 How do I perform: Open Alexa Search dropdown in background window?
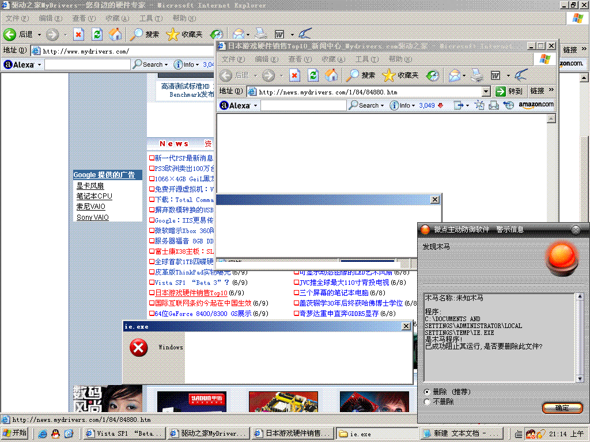[x=166, y=64]
